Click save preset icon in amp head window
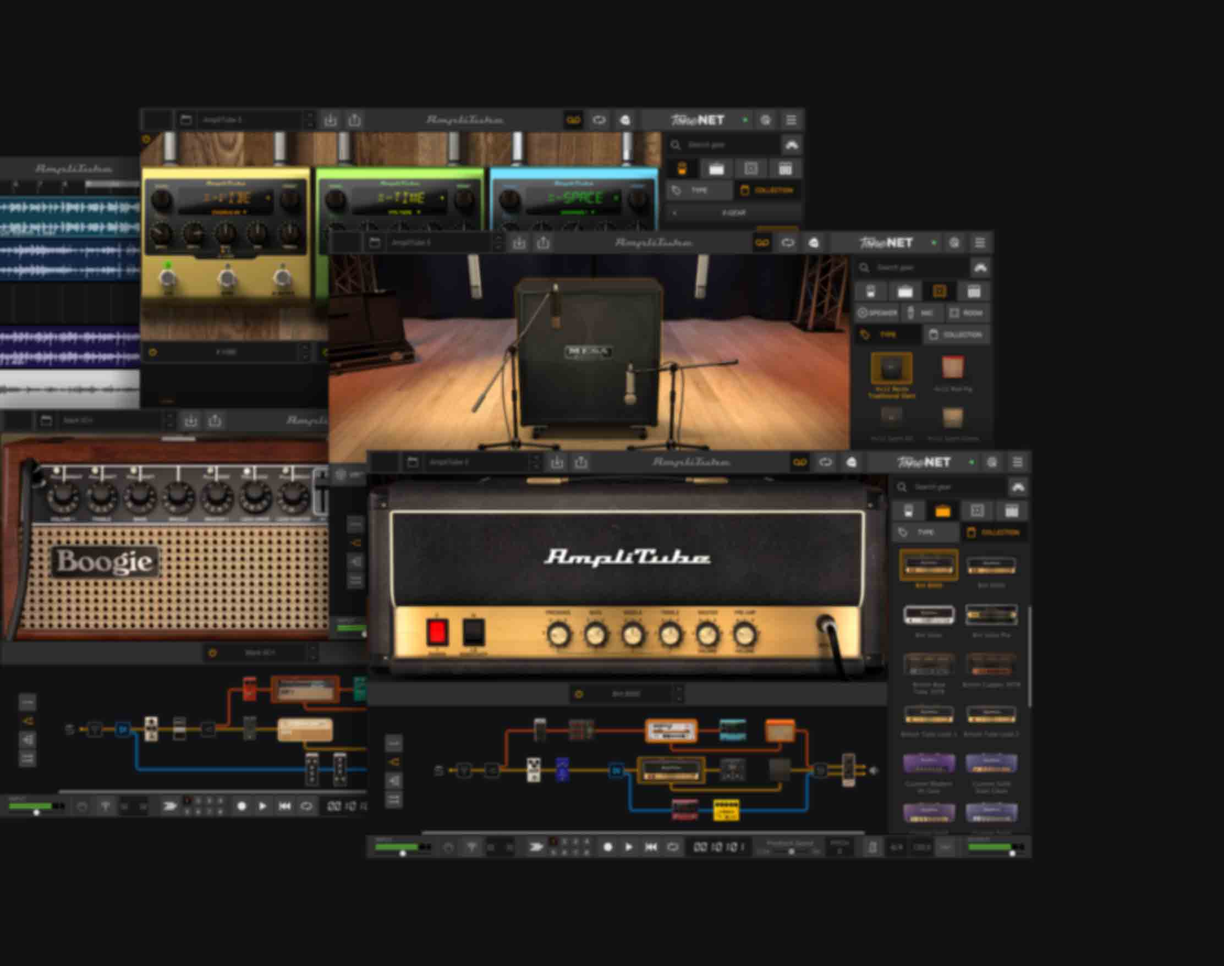 557,462
